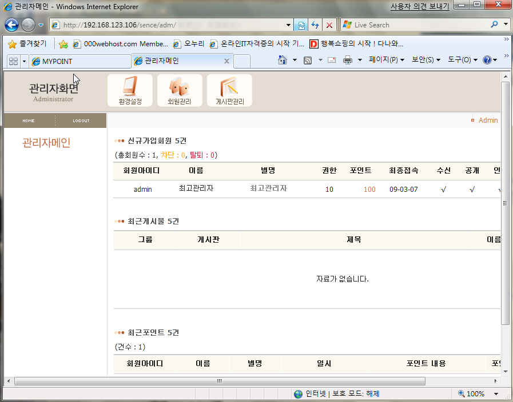Image resolution: width=513 pixels, height=402 pixels.
Task: Click LOGOUT in the admin sidebar
Action: [x=81, y=121]
